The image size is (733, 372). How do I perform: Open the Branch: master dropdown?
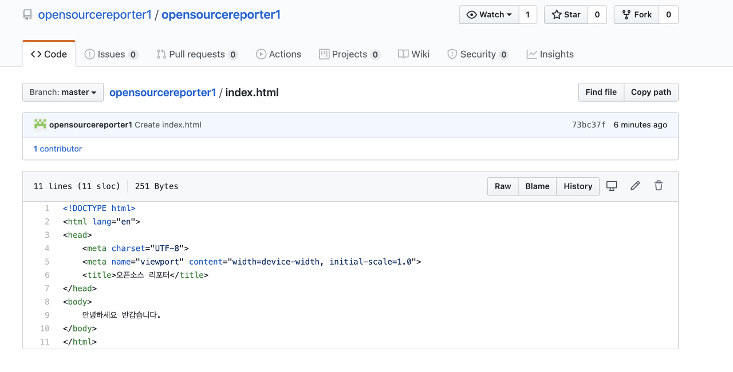coord(63,92)
